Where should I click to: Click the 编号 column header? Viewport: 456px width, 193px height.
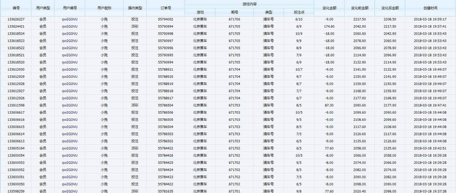point(16,8)
